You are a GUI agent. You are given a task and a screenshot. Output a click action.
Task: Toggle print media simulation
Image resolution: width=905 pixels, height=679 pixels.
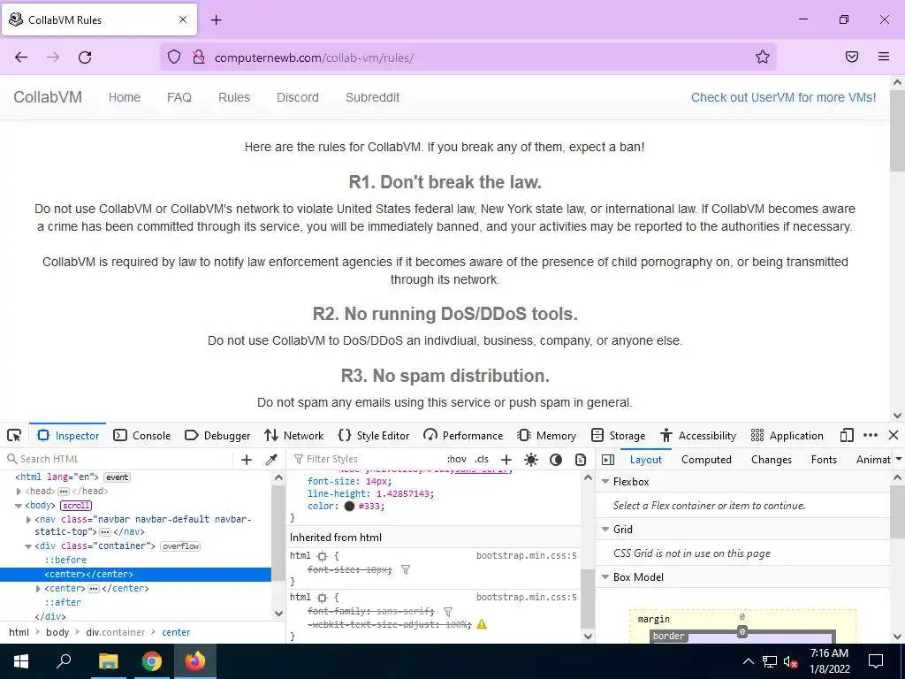(581, 460)
